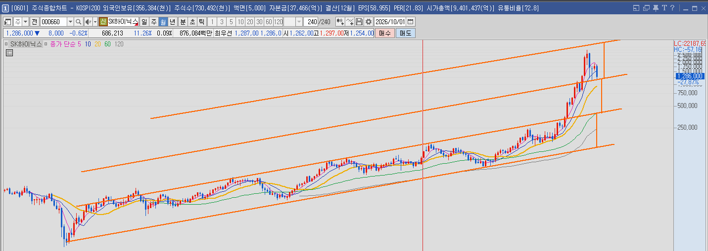Click the red vertical date line on chart
The image size is (708, 251).
(423, 145)
